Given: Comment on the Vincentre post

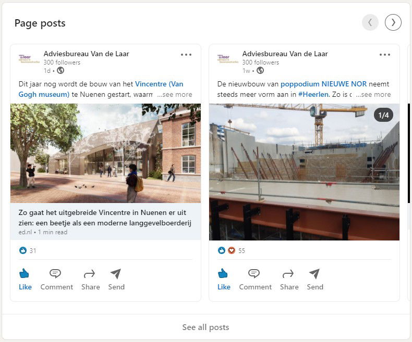Looking at the screenshot, I should [x=56, y=280].
